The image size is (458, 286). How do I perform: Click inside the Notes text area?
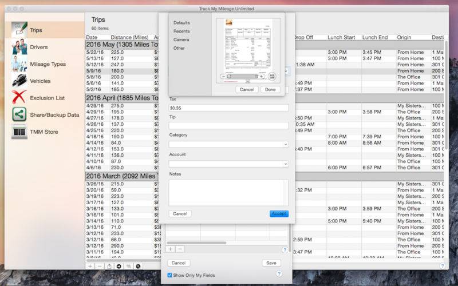pyautogui.click(x=228, y=193)
